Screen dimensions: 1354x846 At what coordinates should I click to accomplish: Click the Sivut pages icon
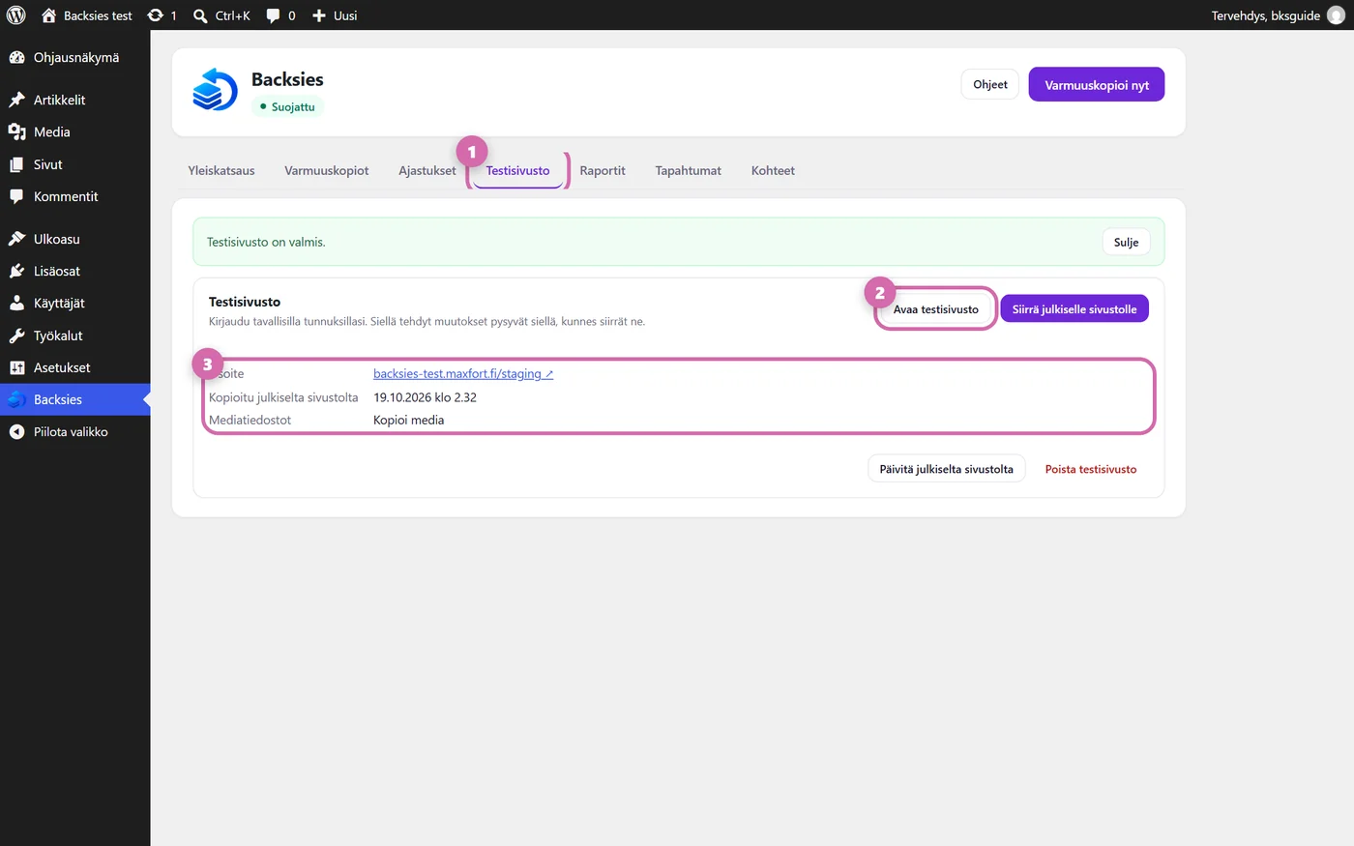(x=16, y=164)
